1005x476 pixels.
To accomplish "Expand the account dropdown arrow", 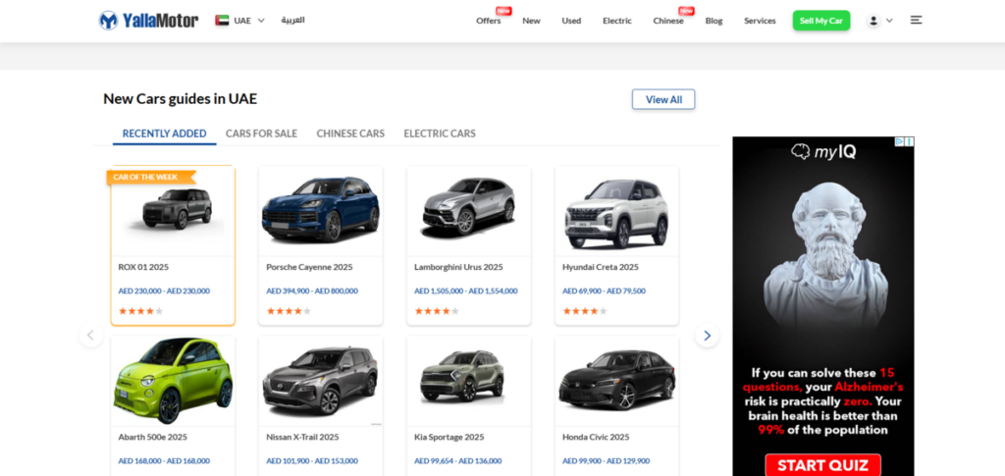I will 889,21.
